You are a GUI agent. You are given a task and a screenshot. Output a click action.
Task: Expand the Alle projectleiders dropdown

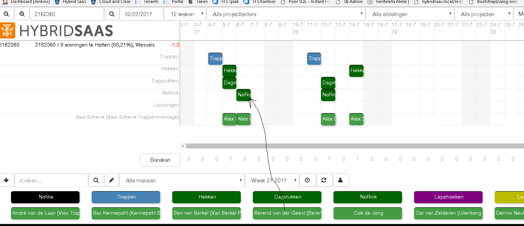[x=286, y=14]
